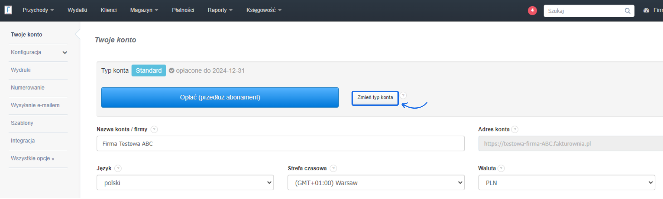
Task: Click the Szukaj search field
Action: point(589,11)
